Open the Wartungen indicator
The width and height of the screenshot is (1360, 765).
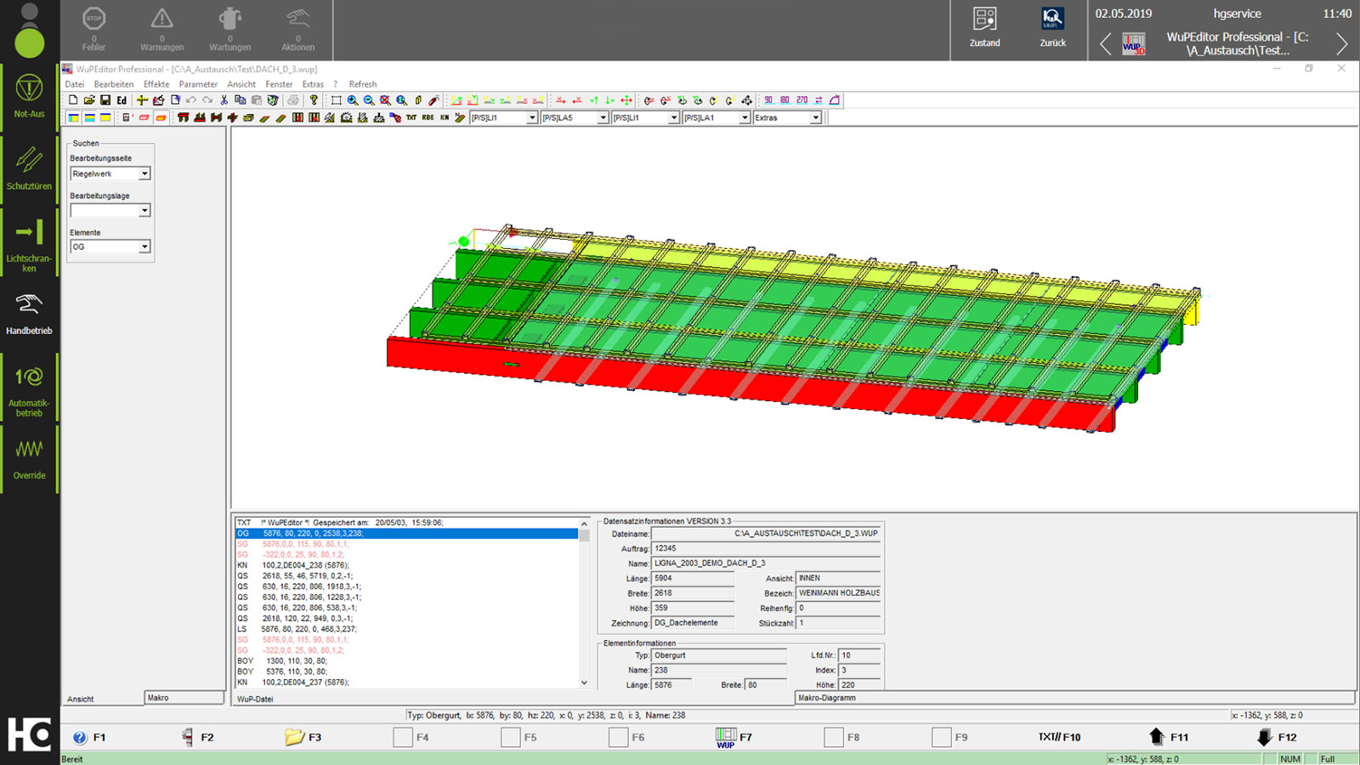coord(229,29)
